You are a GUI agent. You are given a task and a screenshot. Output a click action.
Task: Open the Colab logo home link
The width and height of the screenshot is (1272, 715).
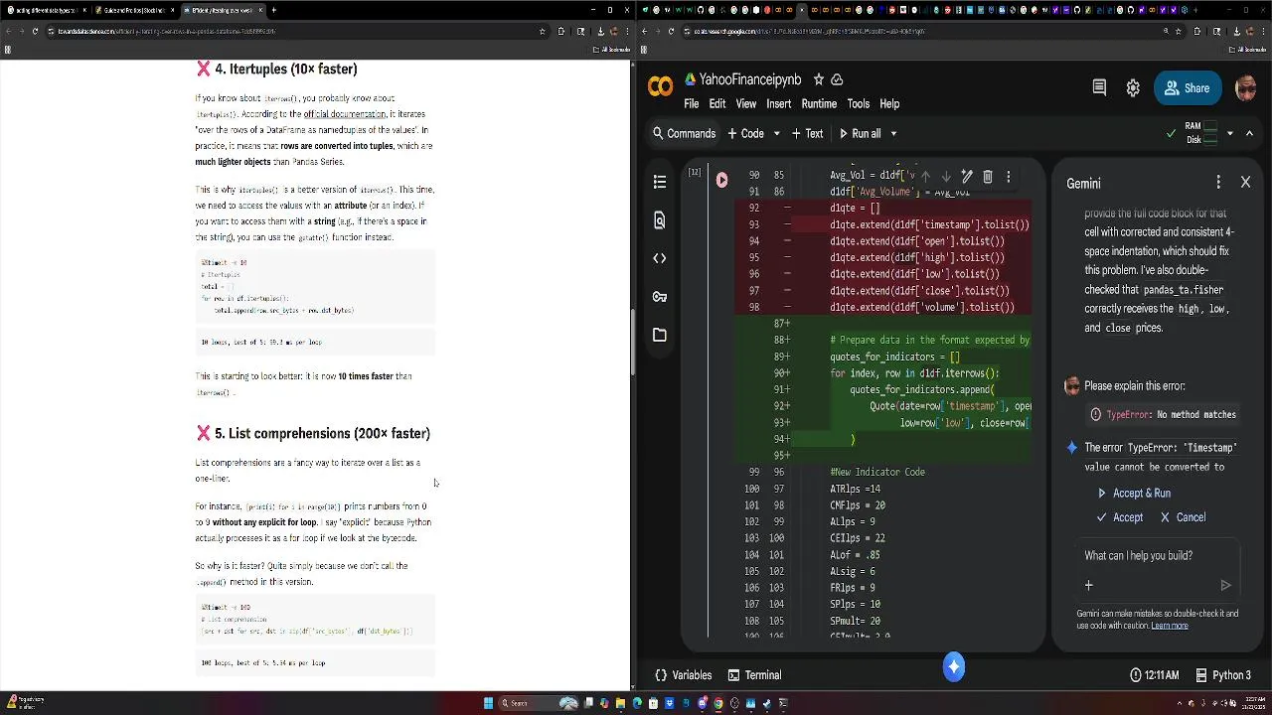(660, 87)
